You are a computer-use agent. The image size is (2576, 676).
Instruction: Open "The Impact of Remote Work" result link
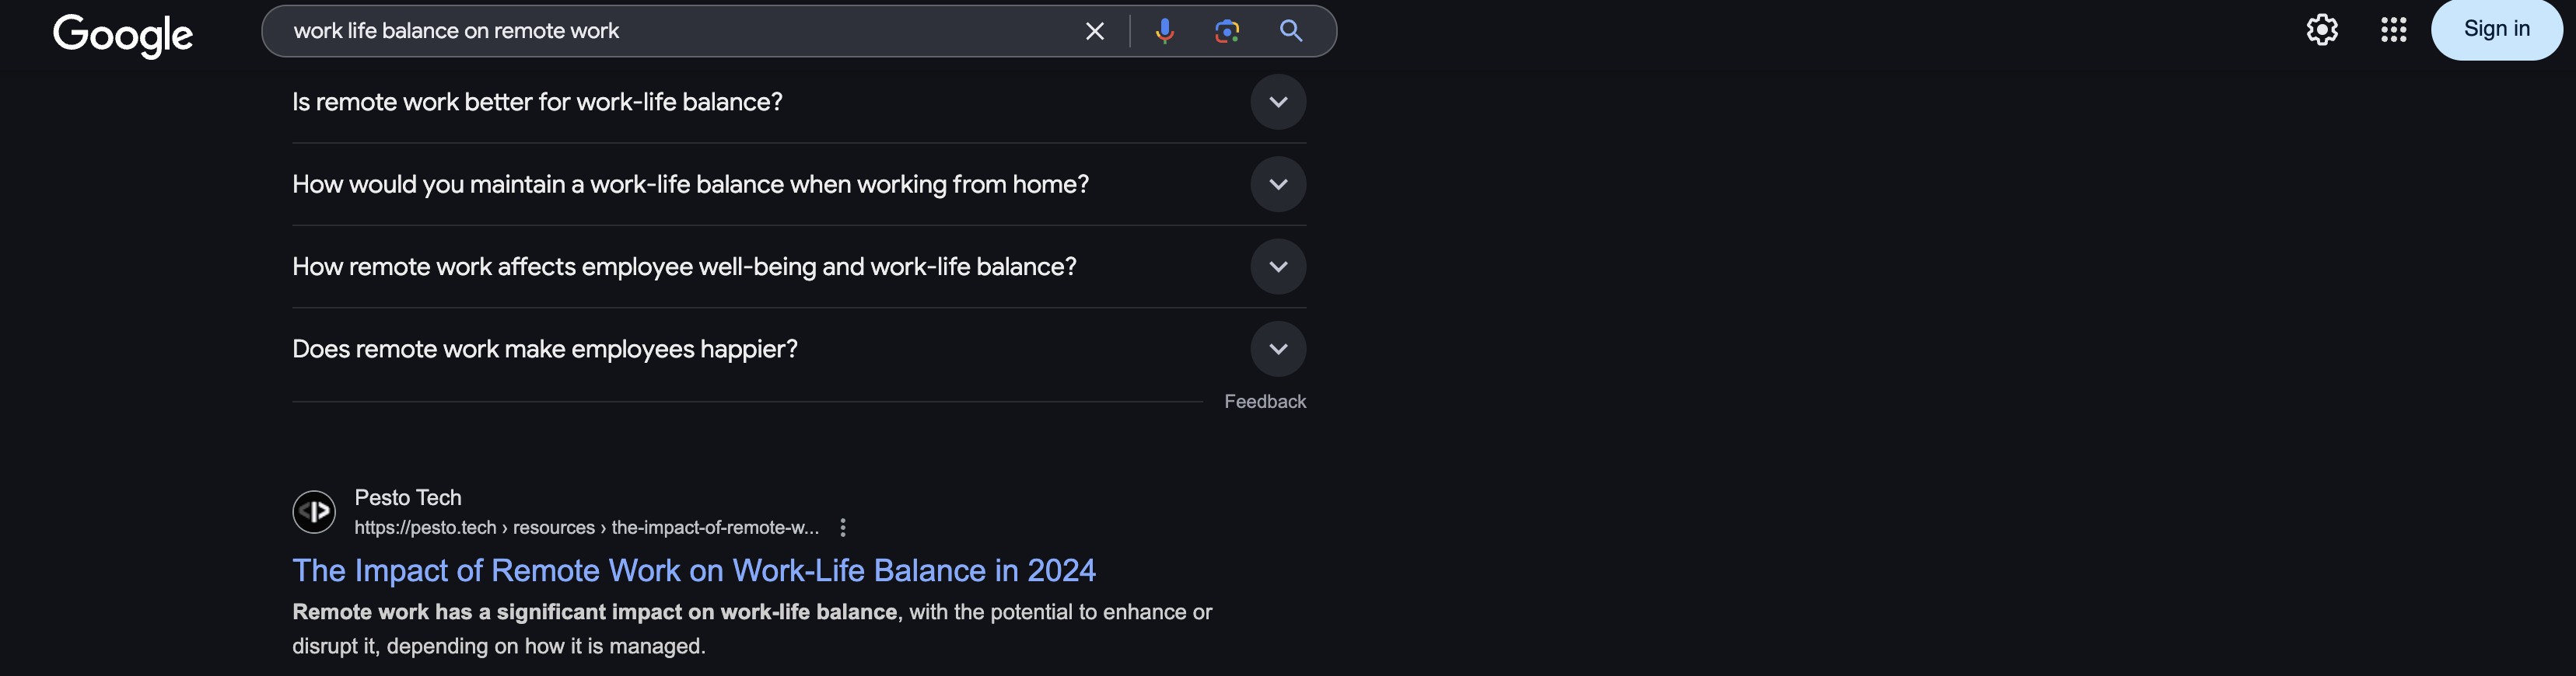(x=693, y=570)
